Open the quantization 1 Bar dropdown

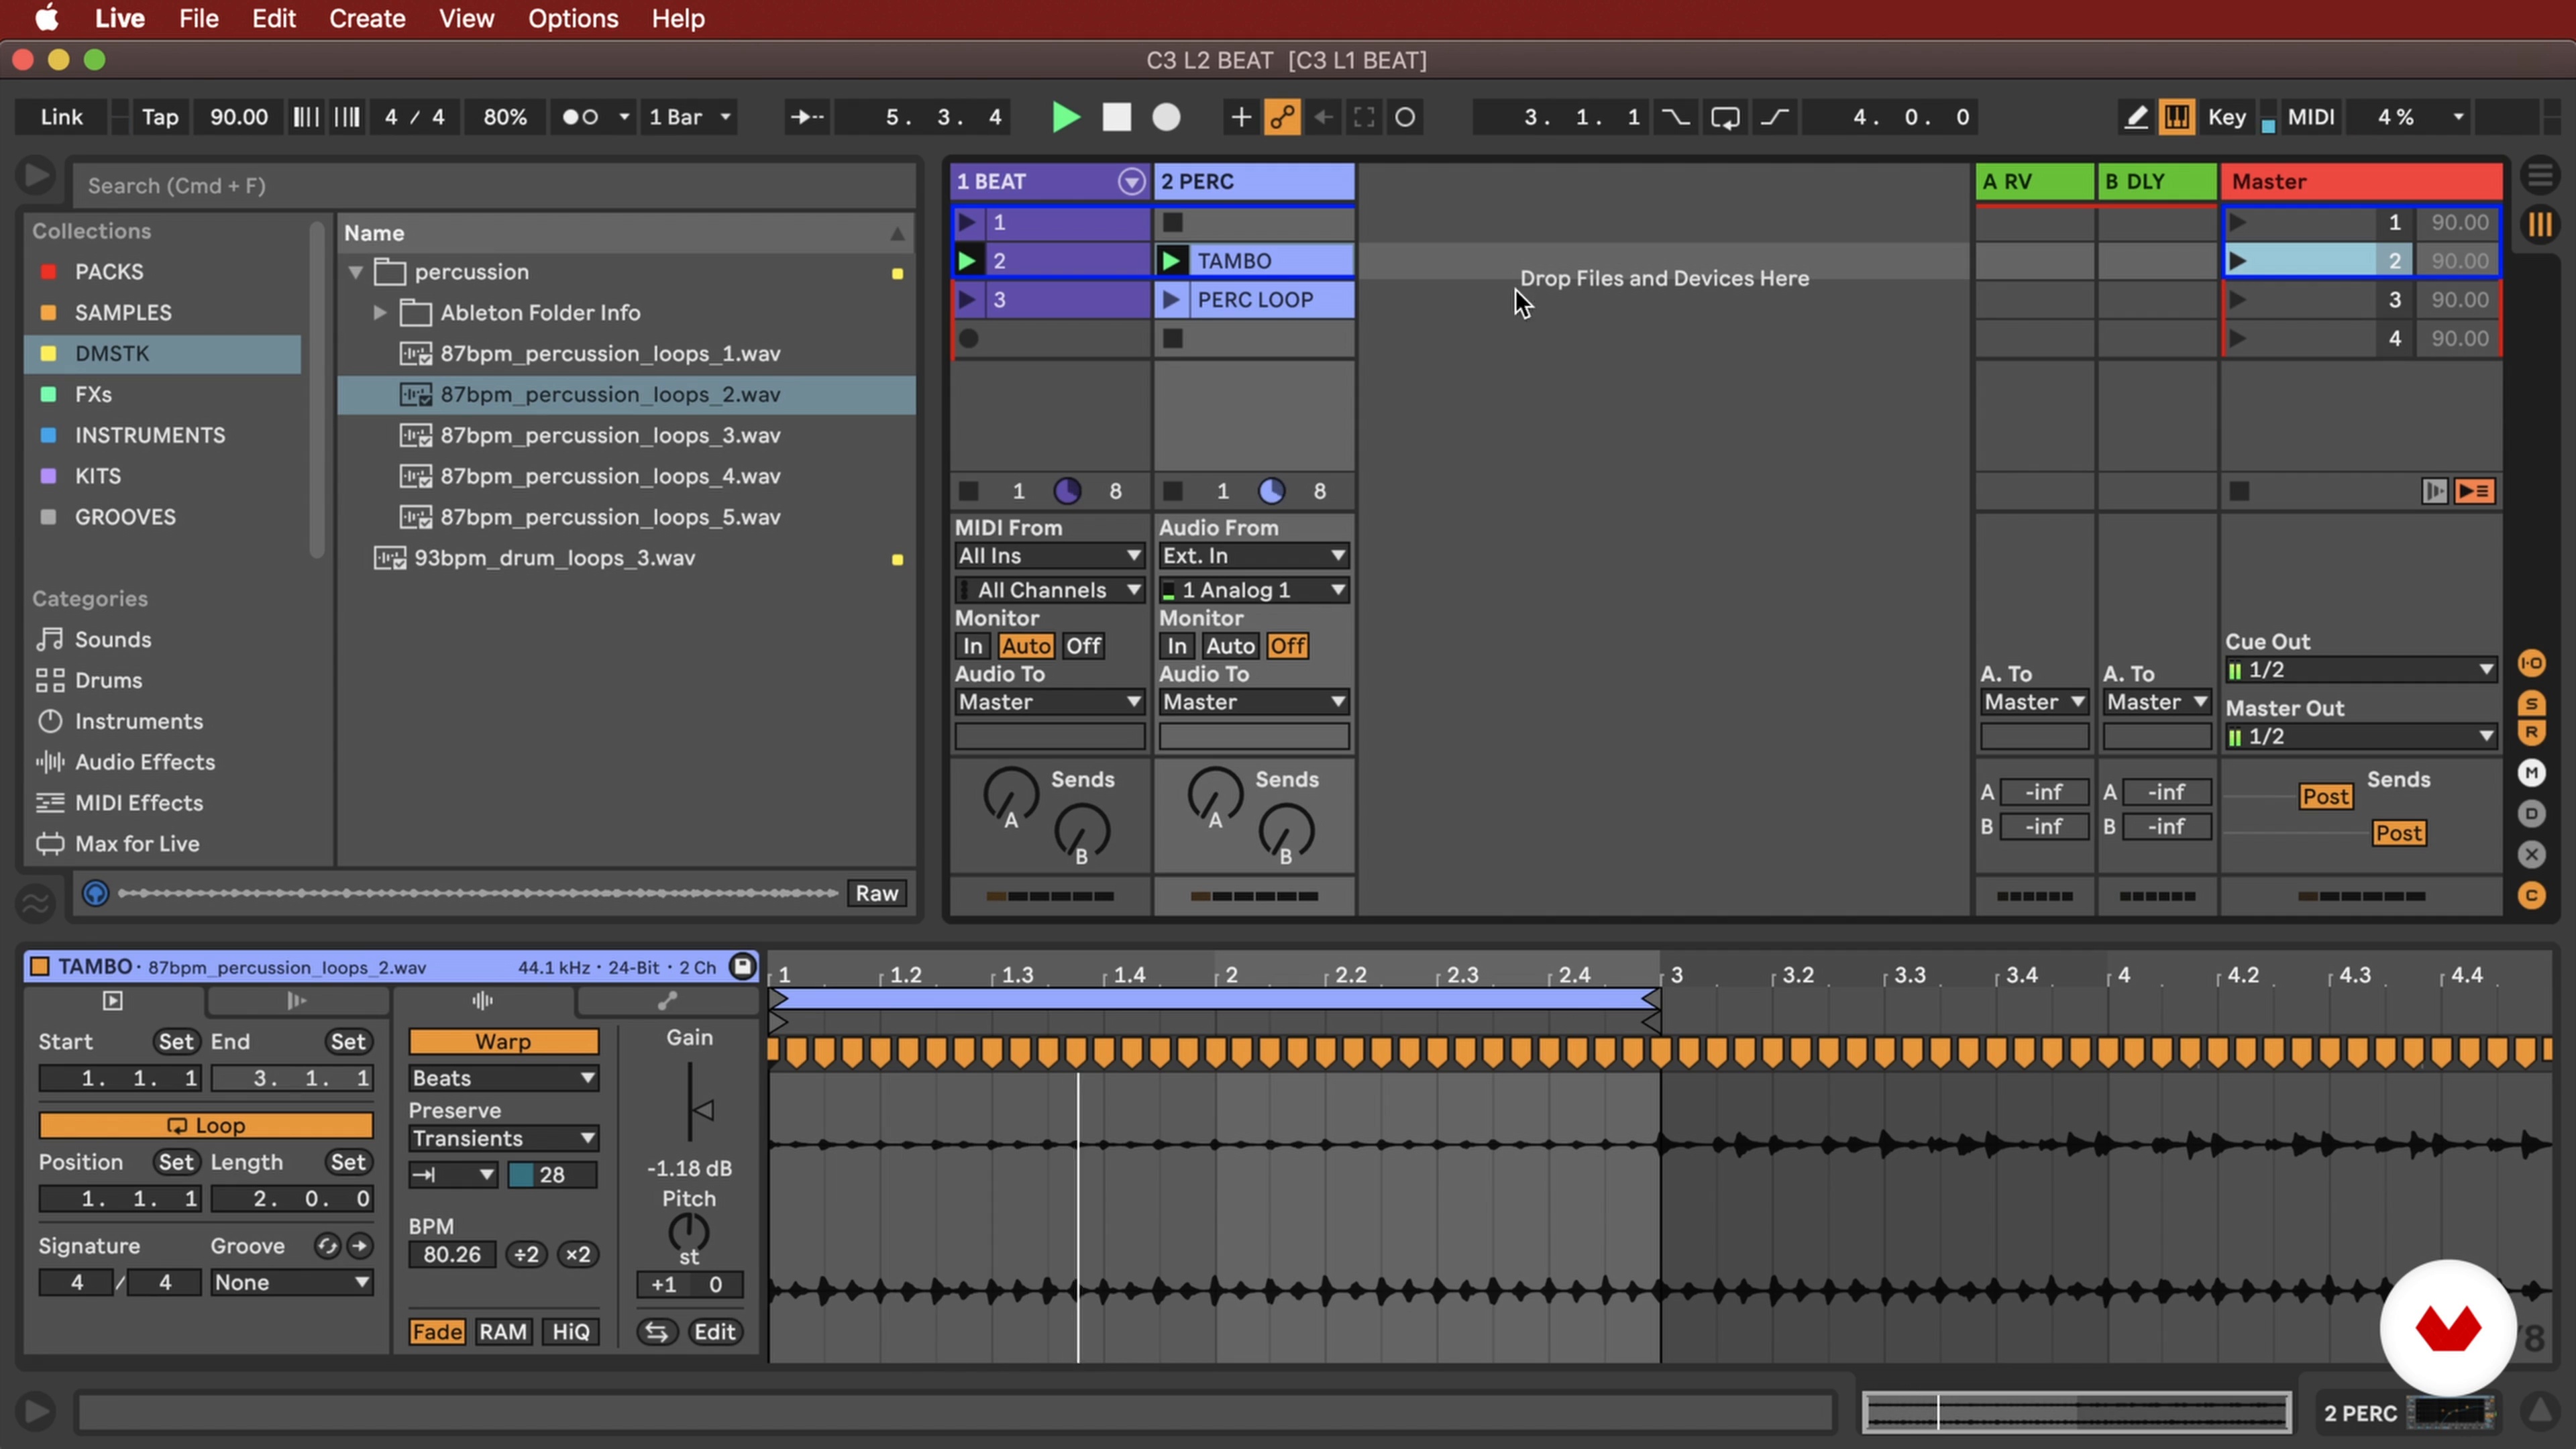click(690, 117)
